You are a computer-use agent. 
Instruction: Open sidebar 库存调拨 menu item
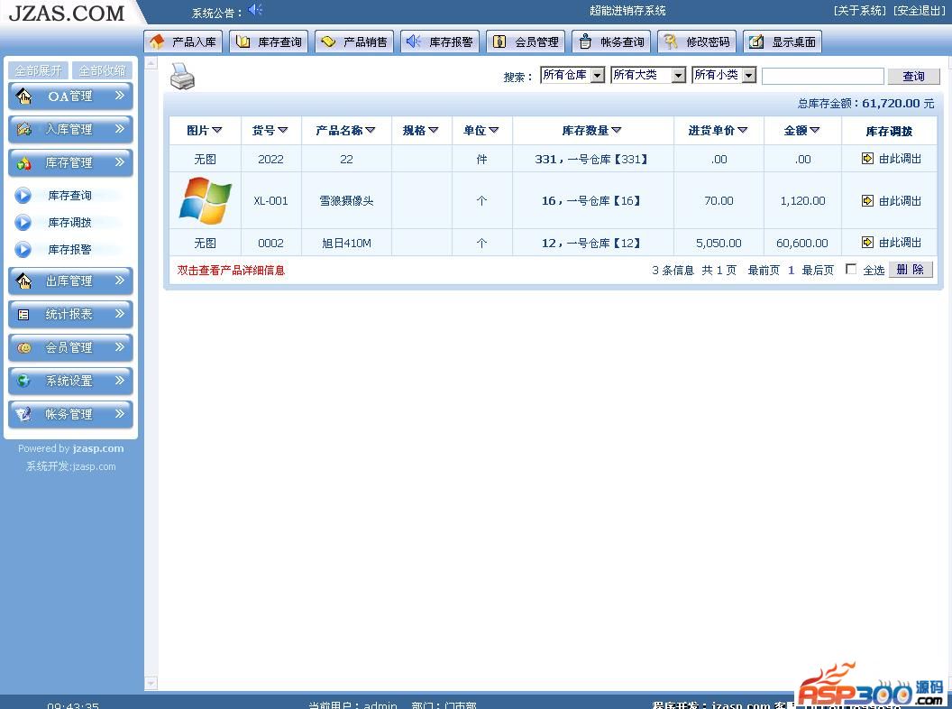(69, 223)
